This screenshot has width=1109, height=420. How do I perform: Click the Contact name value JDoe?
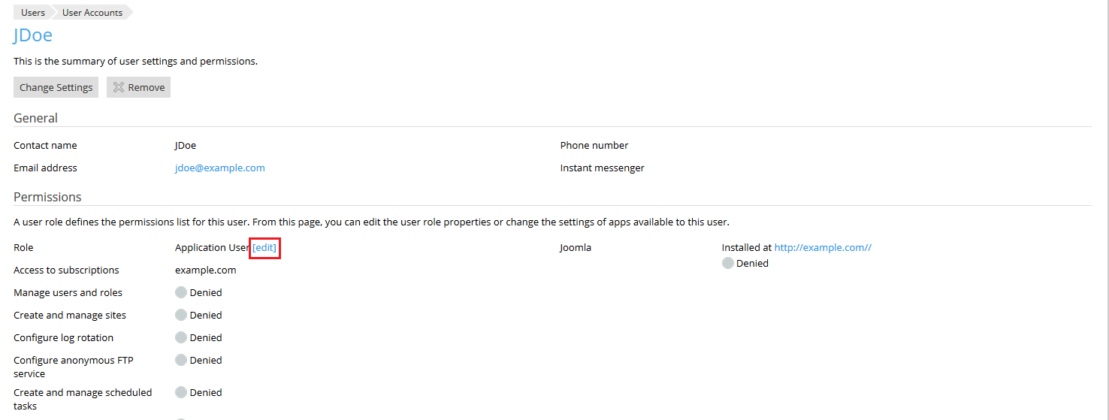pos(186,145)
